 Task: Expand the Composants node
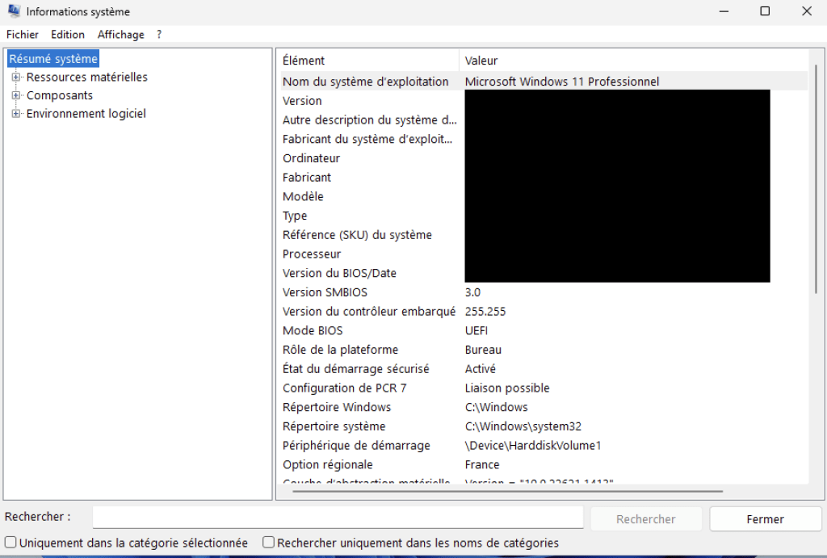tap(16, 95)
